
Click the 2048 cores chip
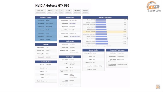pyautogui.click(x=50, y=11)
